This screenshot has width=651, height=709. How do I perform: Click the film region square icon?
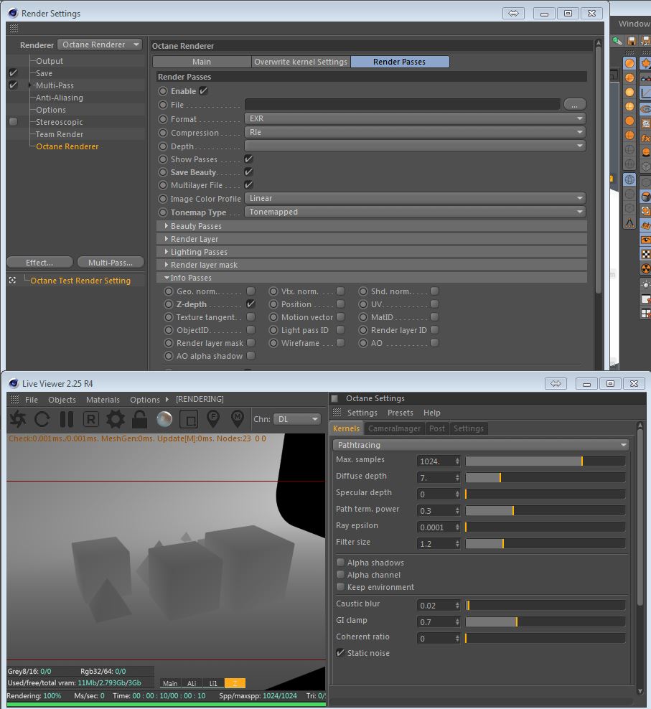pos(189,420)
